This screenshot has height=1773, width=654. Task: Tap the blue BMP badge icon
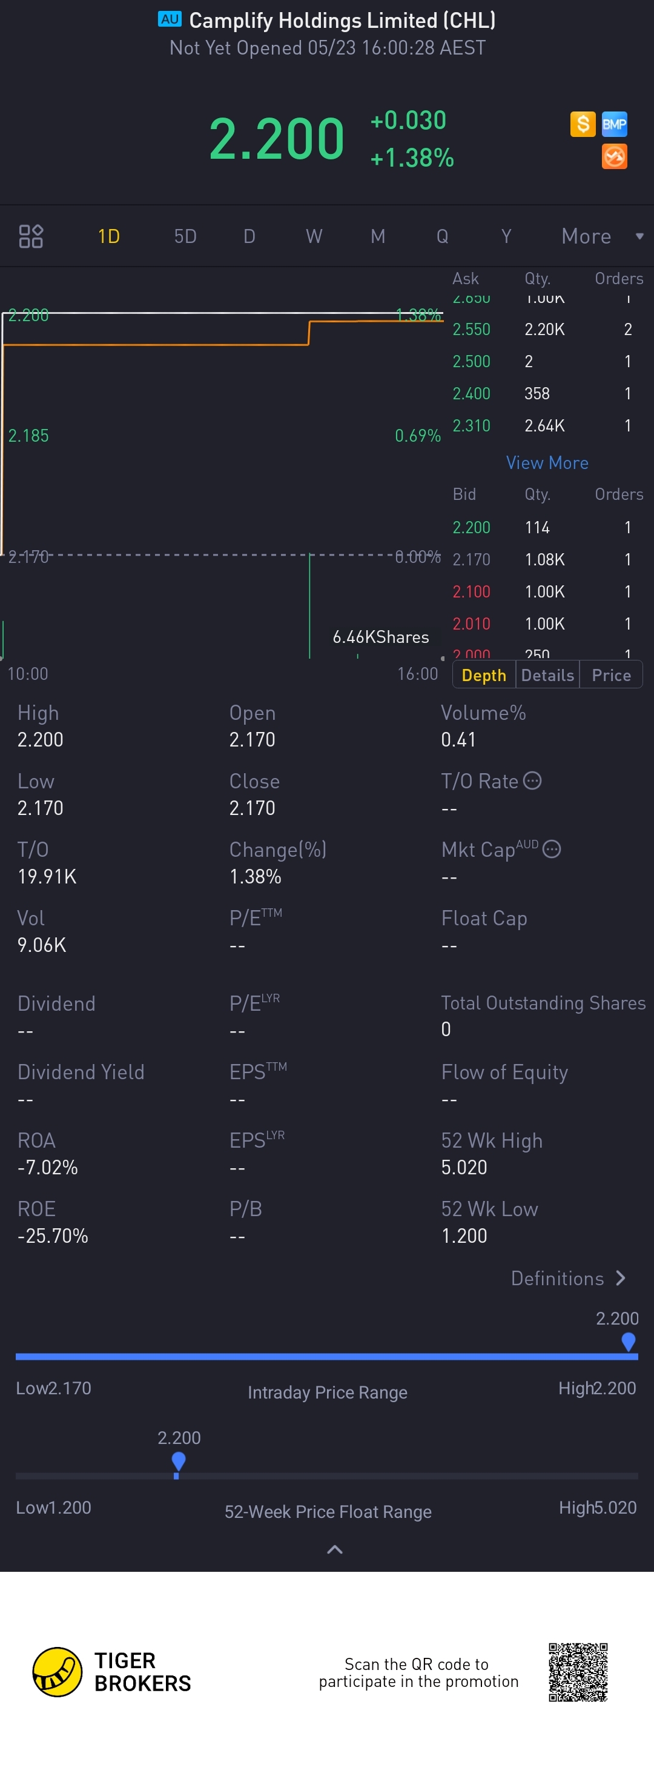pyautogui.click(x=614, y=124)
